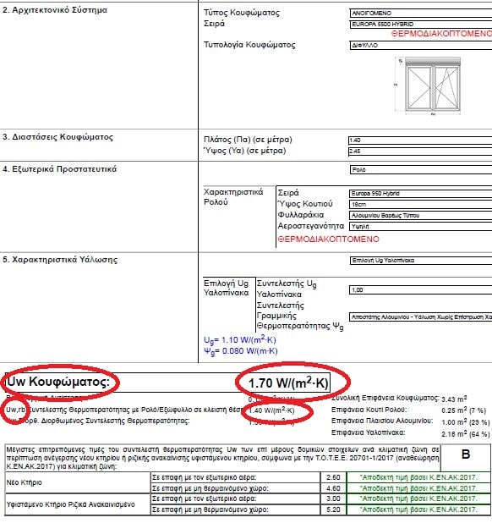Open the Ψg spacer dropdown Αποστάτης Αλουμινίου
The height and width of the screenshot is (523, 492).
[x=420, y=317]
